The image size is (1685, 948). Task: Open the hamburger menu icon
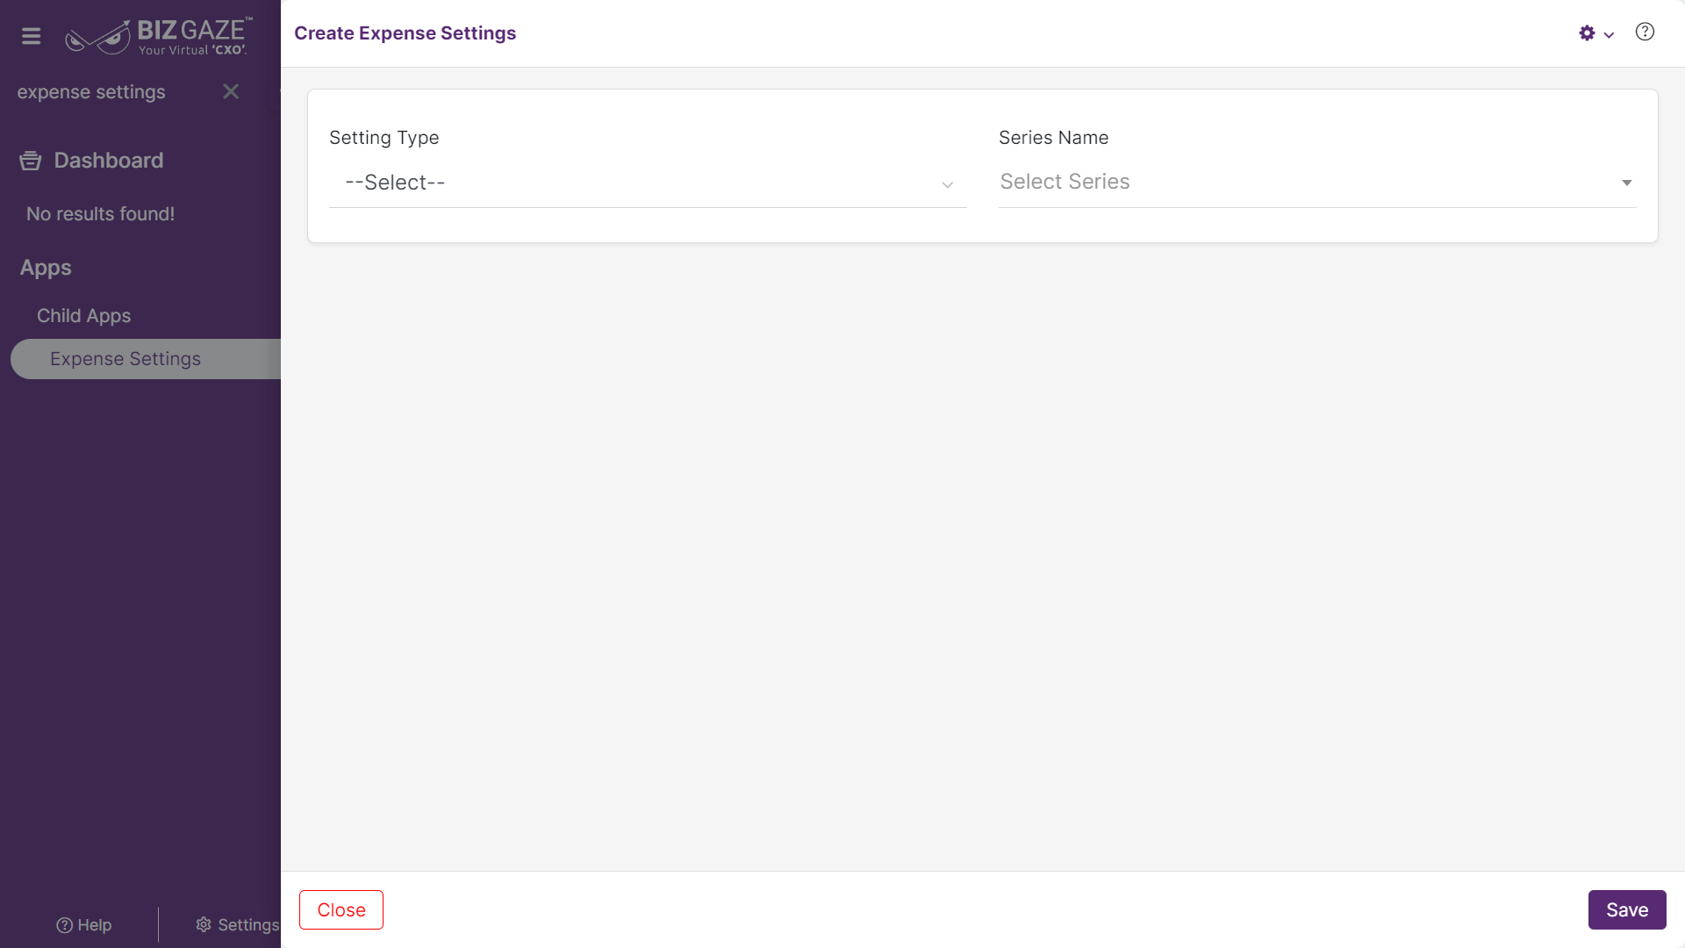(31, 36)
